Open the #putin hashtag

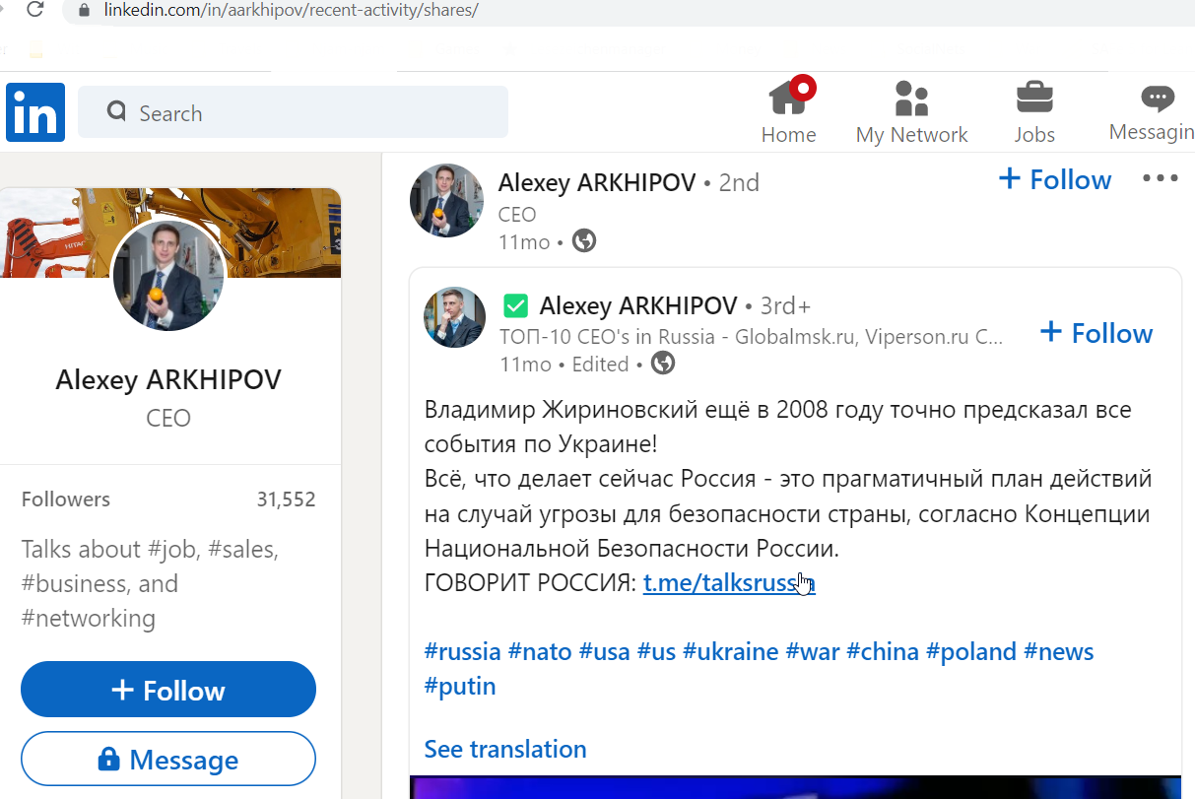click(460, 686)
